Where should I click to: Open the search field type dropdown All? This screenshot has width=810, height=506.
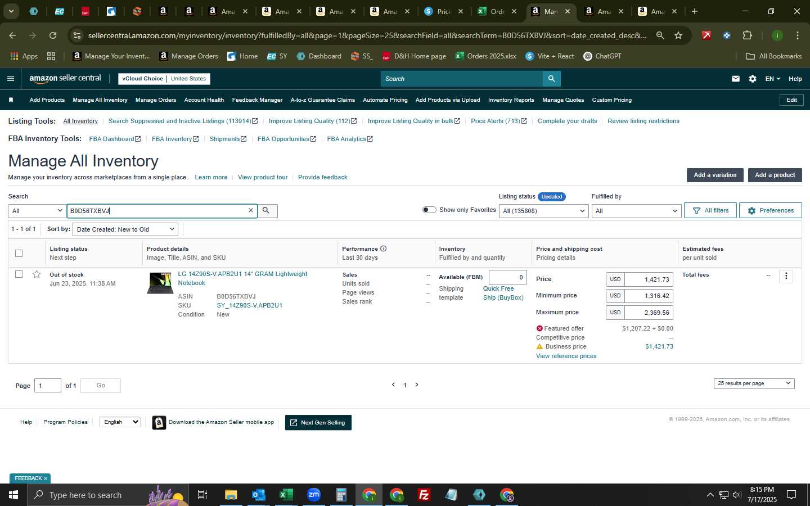click(x=37, y=211)
